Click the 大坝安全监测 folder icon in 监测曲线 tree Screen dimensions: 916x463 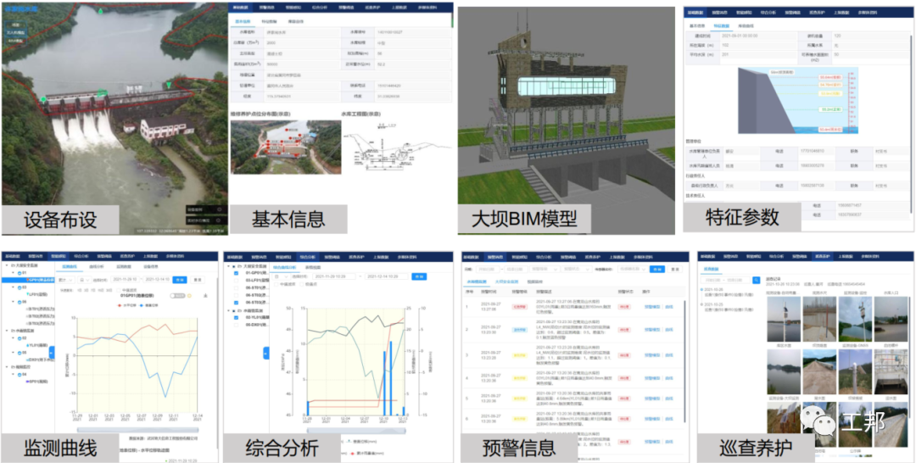pos(12,265)
